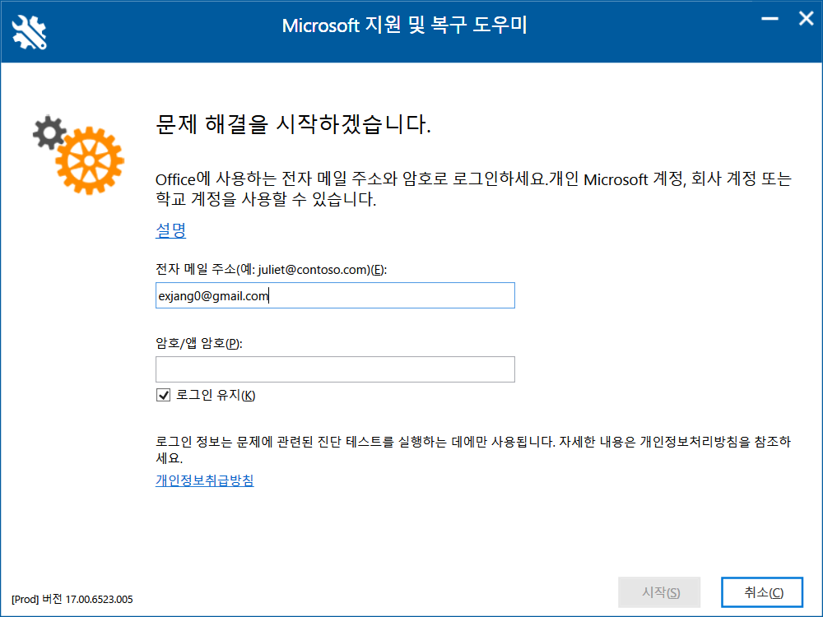Uncheck the 로그인 유지 checkbox

[x=163, y=395]
